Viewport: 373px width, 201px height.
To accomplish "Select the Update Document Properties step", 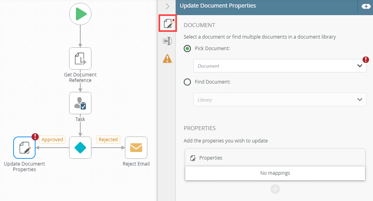I will pos(24,148).
